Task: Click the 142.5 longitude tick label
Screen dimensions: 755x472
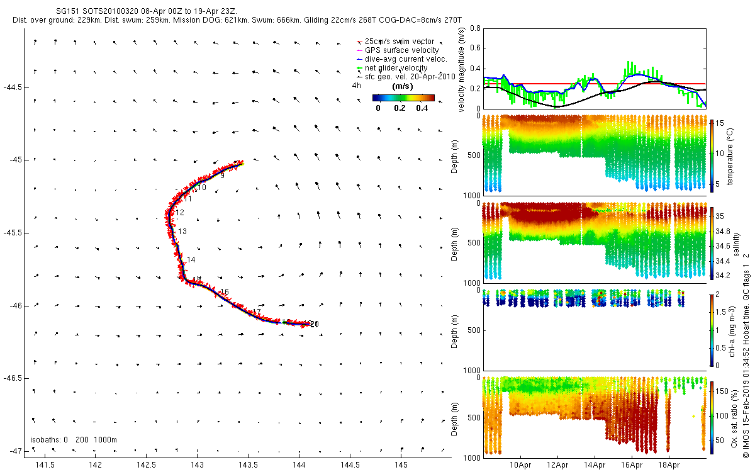Action: point(146,464)
